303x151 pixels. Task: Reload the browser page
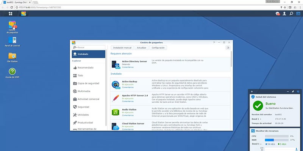click(x=12, y=7)
